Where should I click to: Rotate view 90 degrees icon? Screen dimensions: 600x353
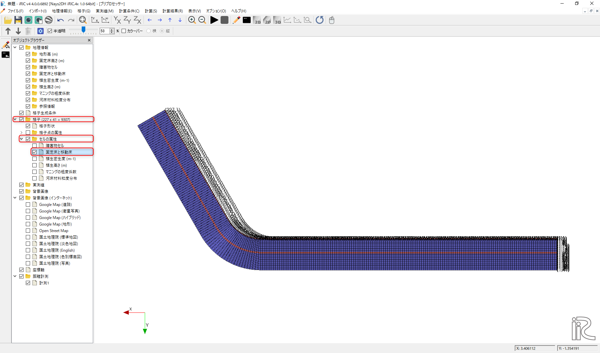pyautogui.click(x=105, y=20)
